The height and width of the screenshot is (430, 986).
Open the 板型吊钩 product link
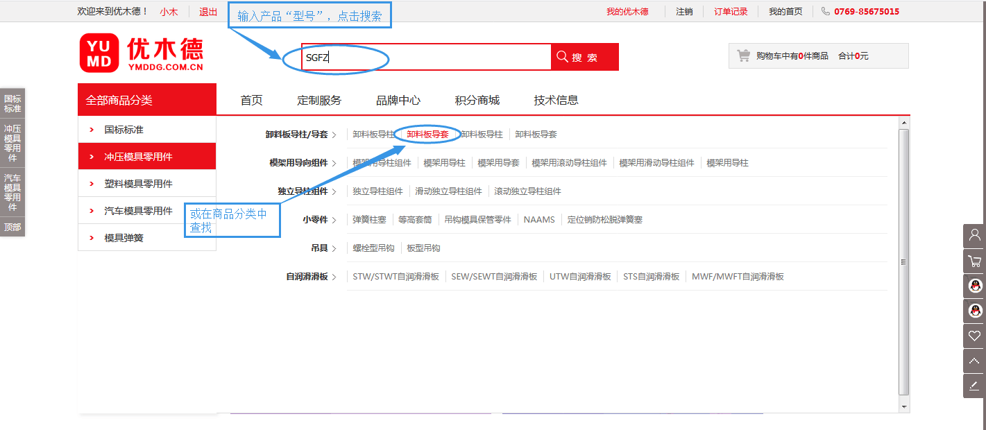[424, 248]
